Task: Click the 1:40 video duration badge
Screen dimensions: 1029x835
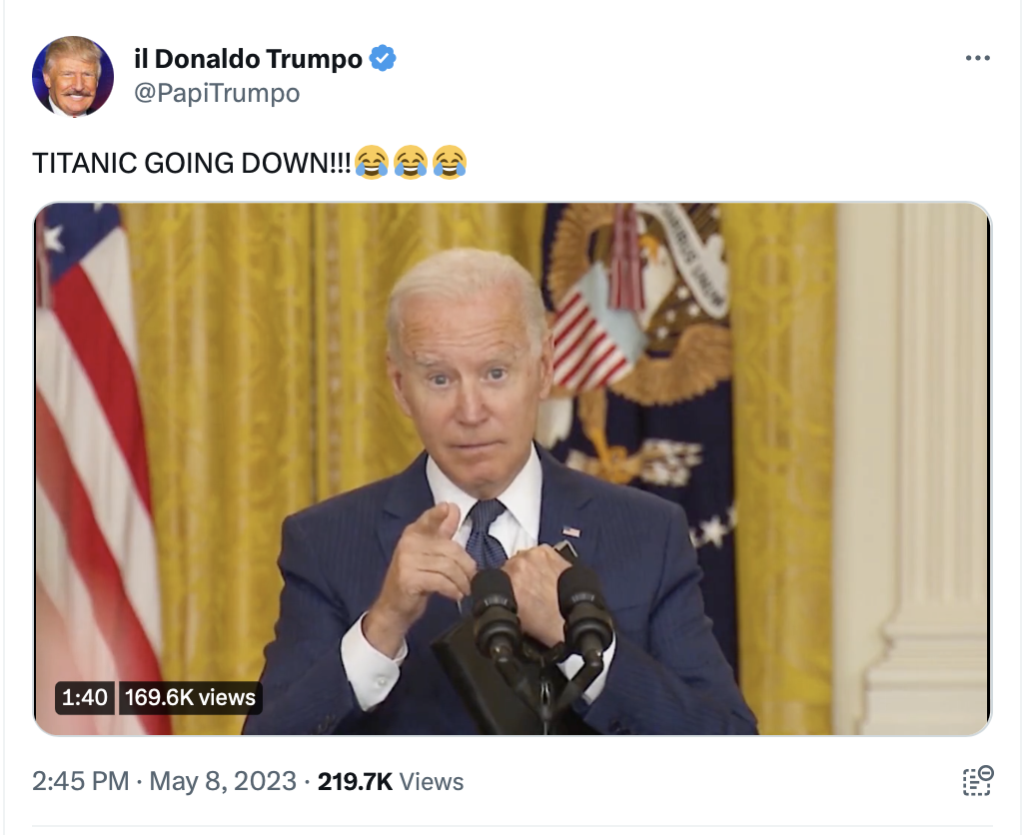Action: 85,697
